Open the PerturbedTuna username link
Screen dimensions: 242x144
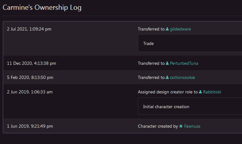click(184, 64)
